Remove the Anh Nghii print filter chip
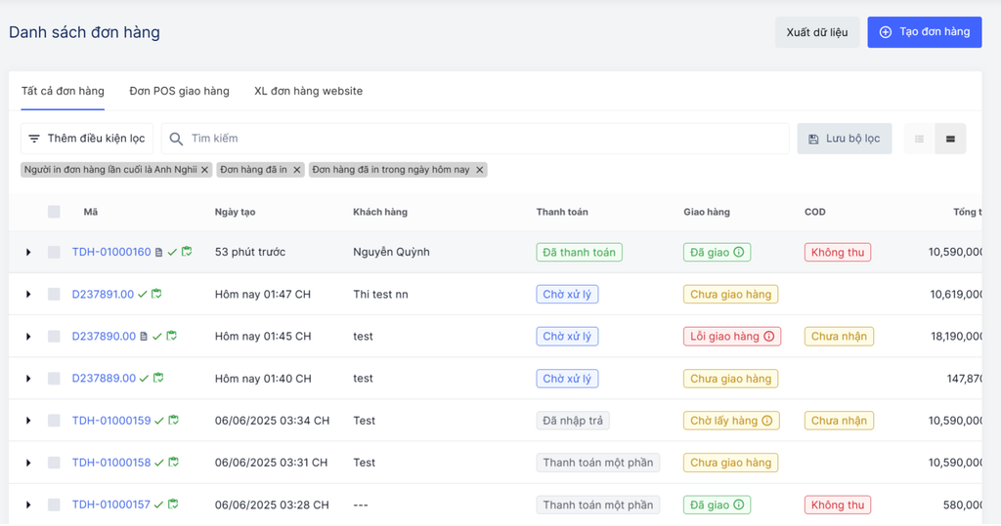 (x=204, y=170)
